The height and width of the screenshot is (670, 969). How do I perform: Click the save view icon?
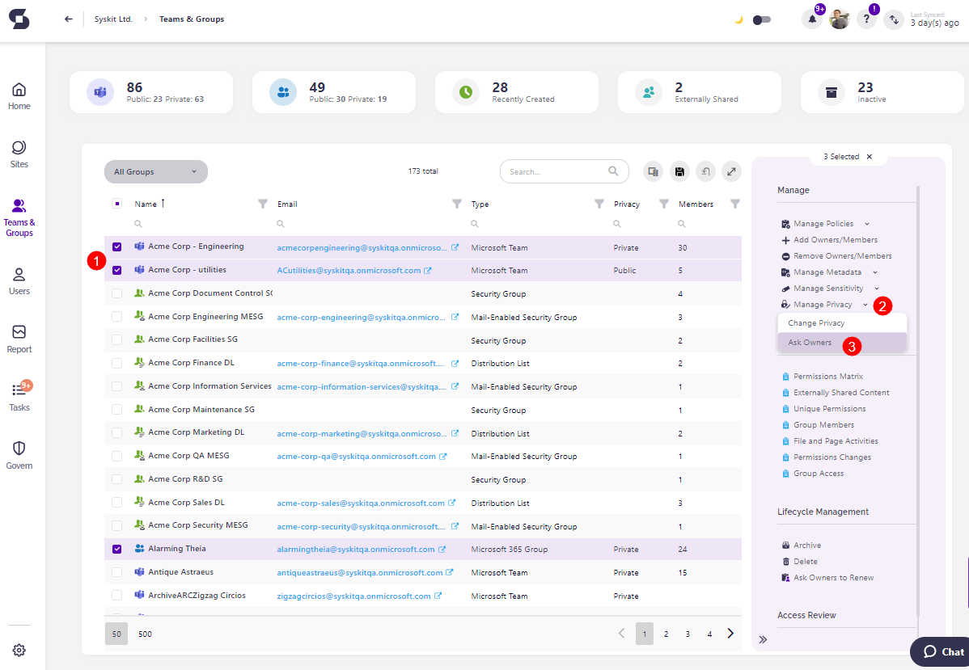[x=679, y=171]
